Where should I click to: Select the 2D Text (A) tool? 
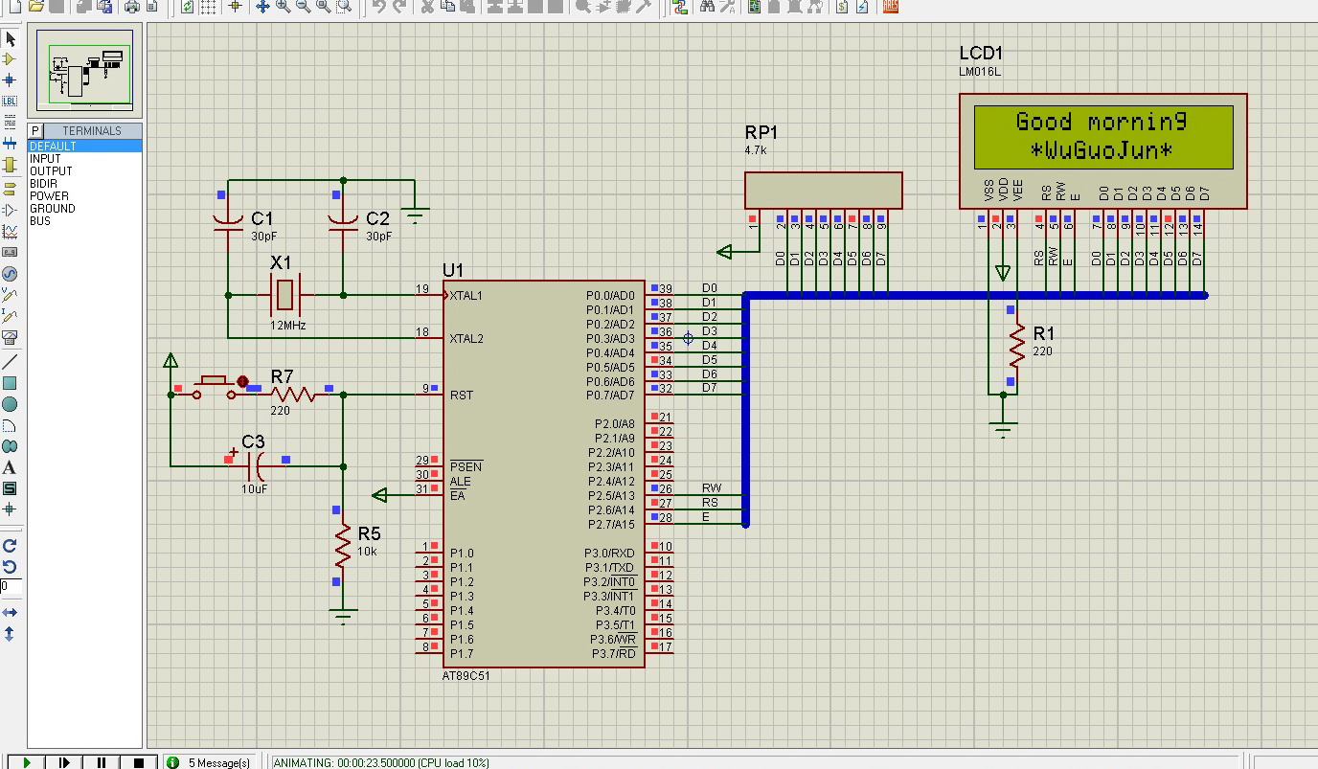[x=11, y=467]
